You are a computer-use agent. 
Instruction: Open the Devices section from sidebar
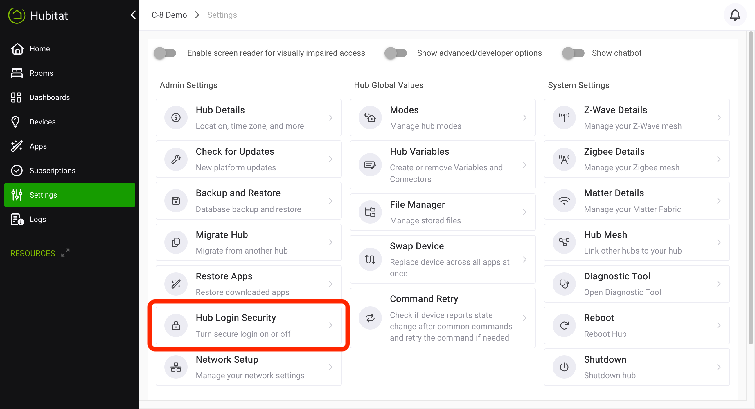pyautogui.click(x=42, y=122)
